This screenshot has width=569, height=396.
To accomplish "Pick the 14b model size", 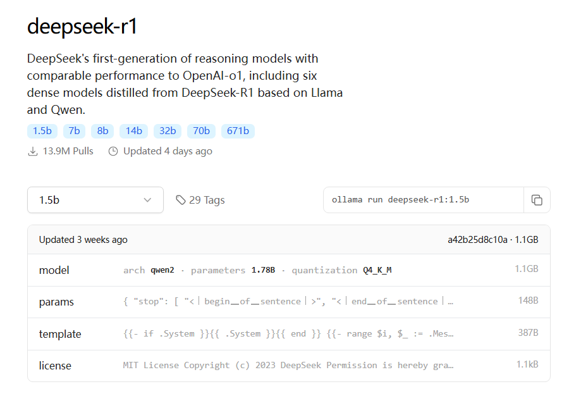I will (x=133, y=131).
